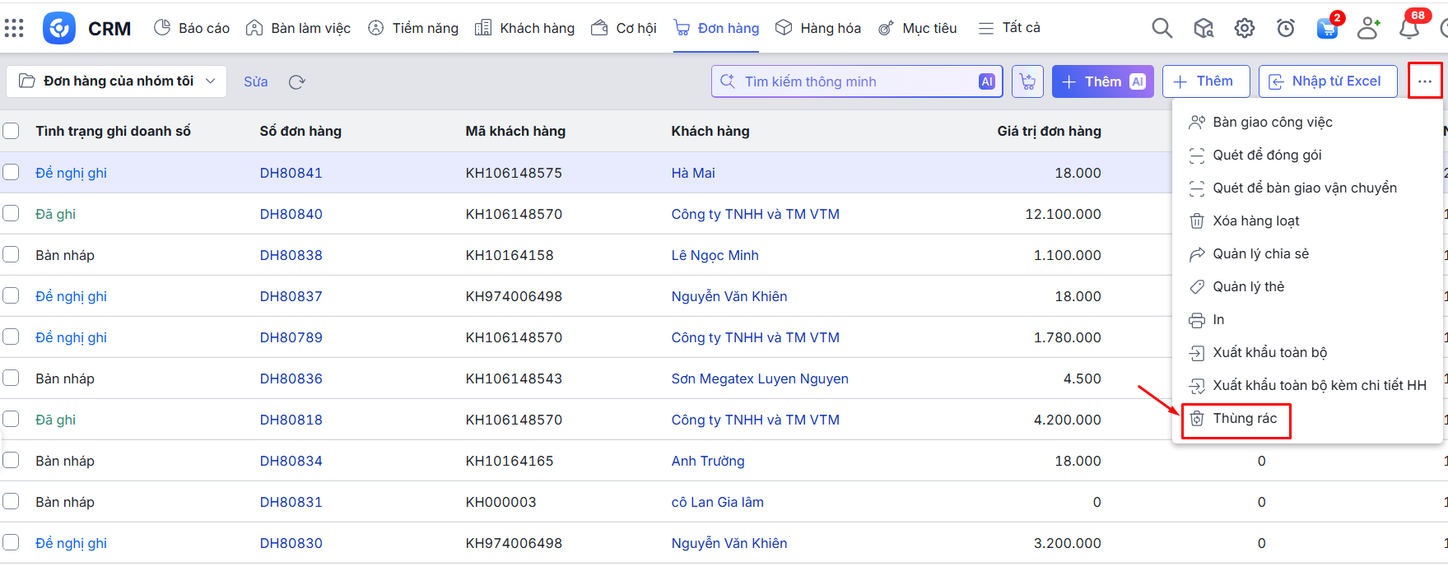The width and height of the screenshot is (1448, 571).
Task: Open notification bell with 68 badge
Action: (1408, 28)
